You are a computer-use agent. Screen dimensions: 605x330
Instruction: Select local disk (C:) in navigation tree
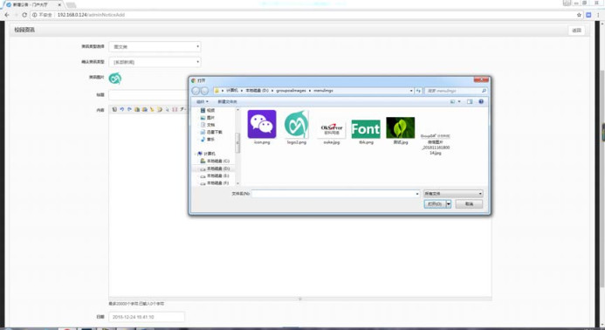[x=215, y=161]
